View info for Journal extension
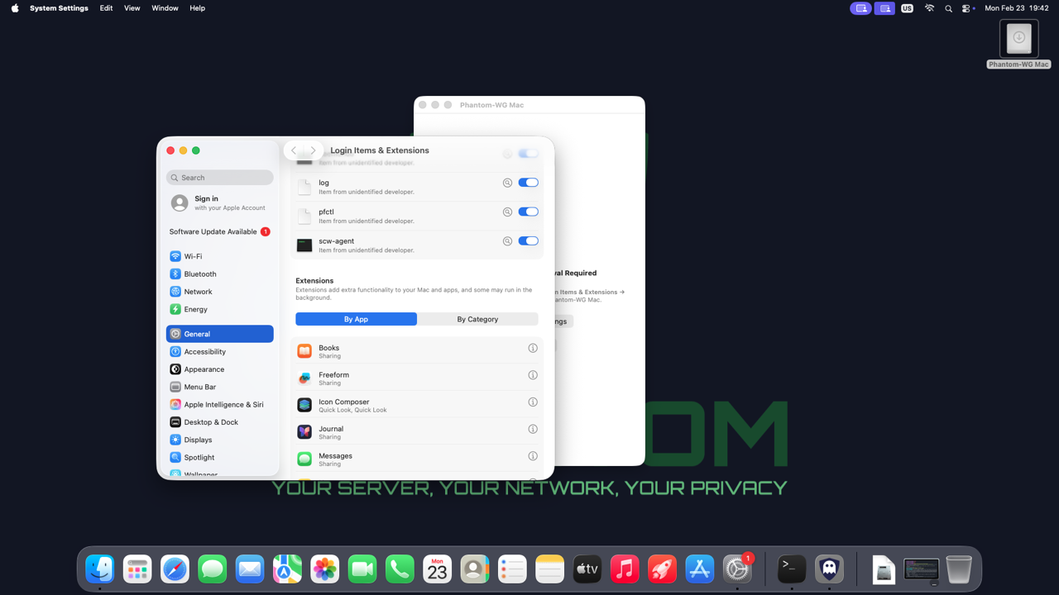The height and width of the screenshot is (595, 1059). (x=533, y=430)
